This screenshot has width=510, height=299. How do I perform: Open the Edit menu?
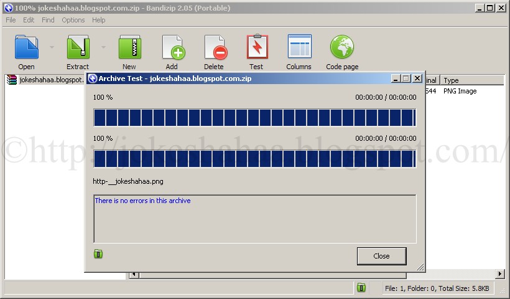click(x=29, y=20)
